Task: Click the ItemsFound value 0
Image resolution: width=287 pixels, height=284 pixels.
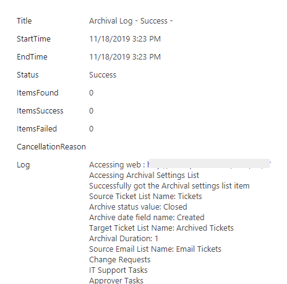Action: [x=91, y=93]
